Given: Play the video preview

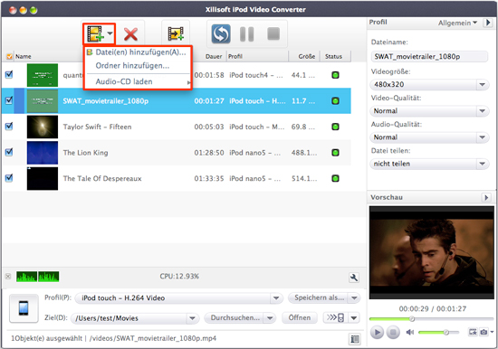Looking at the screenshot, I should (377, 332).
